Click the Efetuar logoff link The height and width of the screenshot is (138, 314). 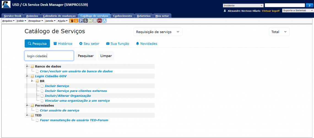(270, 11)
